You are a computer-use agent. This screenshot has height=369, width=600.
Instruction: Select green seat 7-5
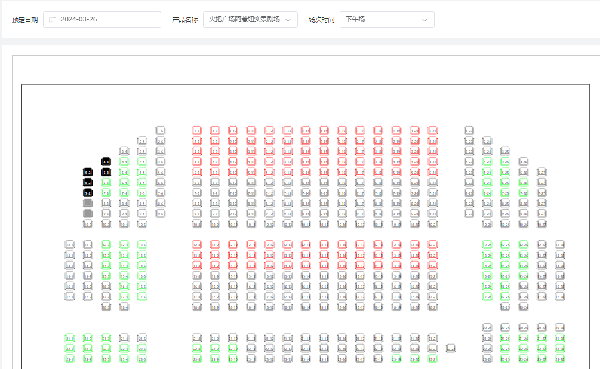pyautogui.click(x=142, y=193)
